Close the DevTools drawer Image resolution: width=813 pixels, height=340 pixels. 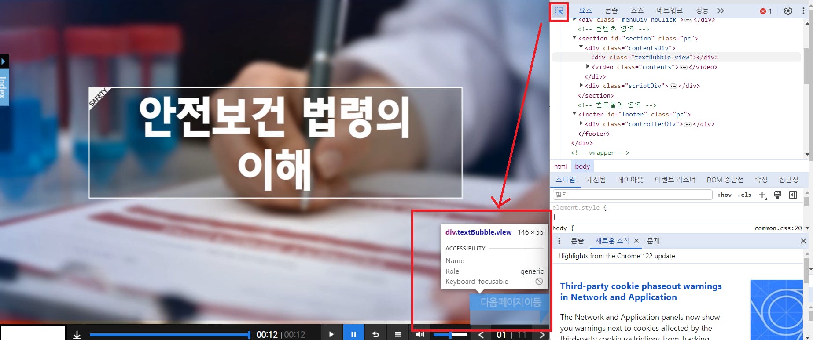tap(803, 241)
